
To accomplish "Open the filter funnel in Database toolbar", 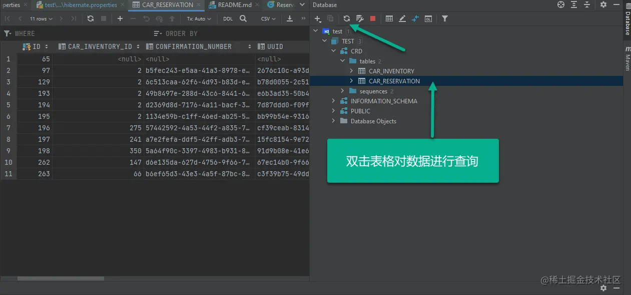I will point(444,18).
